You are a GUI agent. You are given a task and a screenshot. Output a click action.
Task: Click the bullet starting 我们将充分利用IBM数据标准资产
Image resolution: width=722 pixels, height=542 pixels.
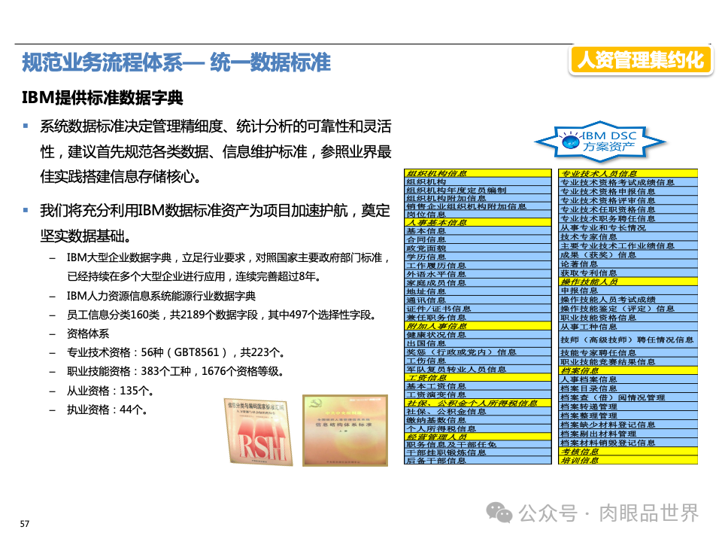tap(215, 223)
